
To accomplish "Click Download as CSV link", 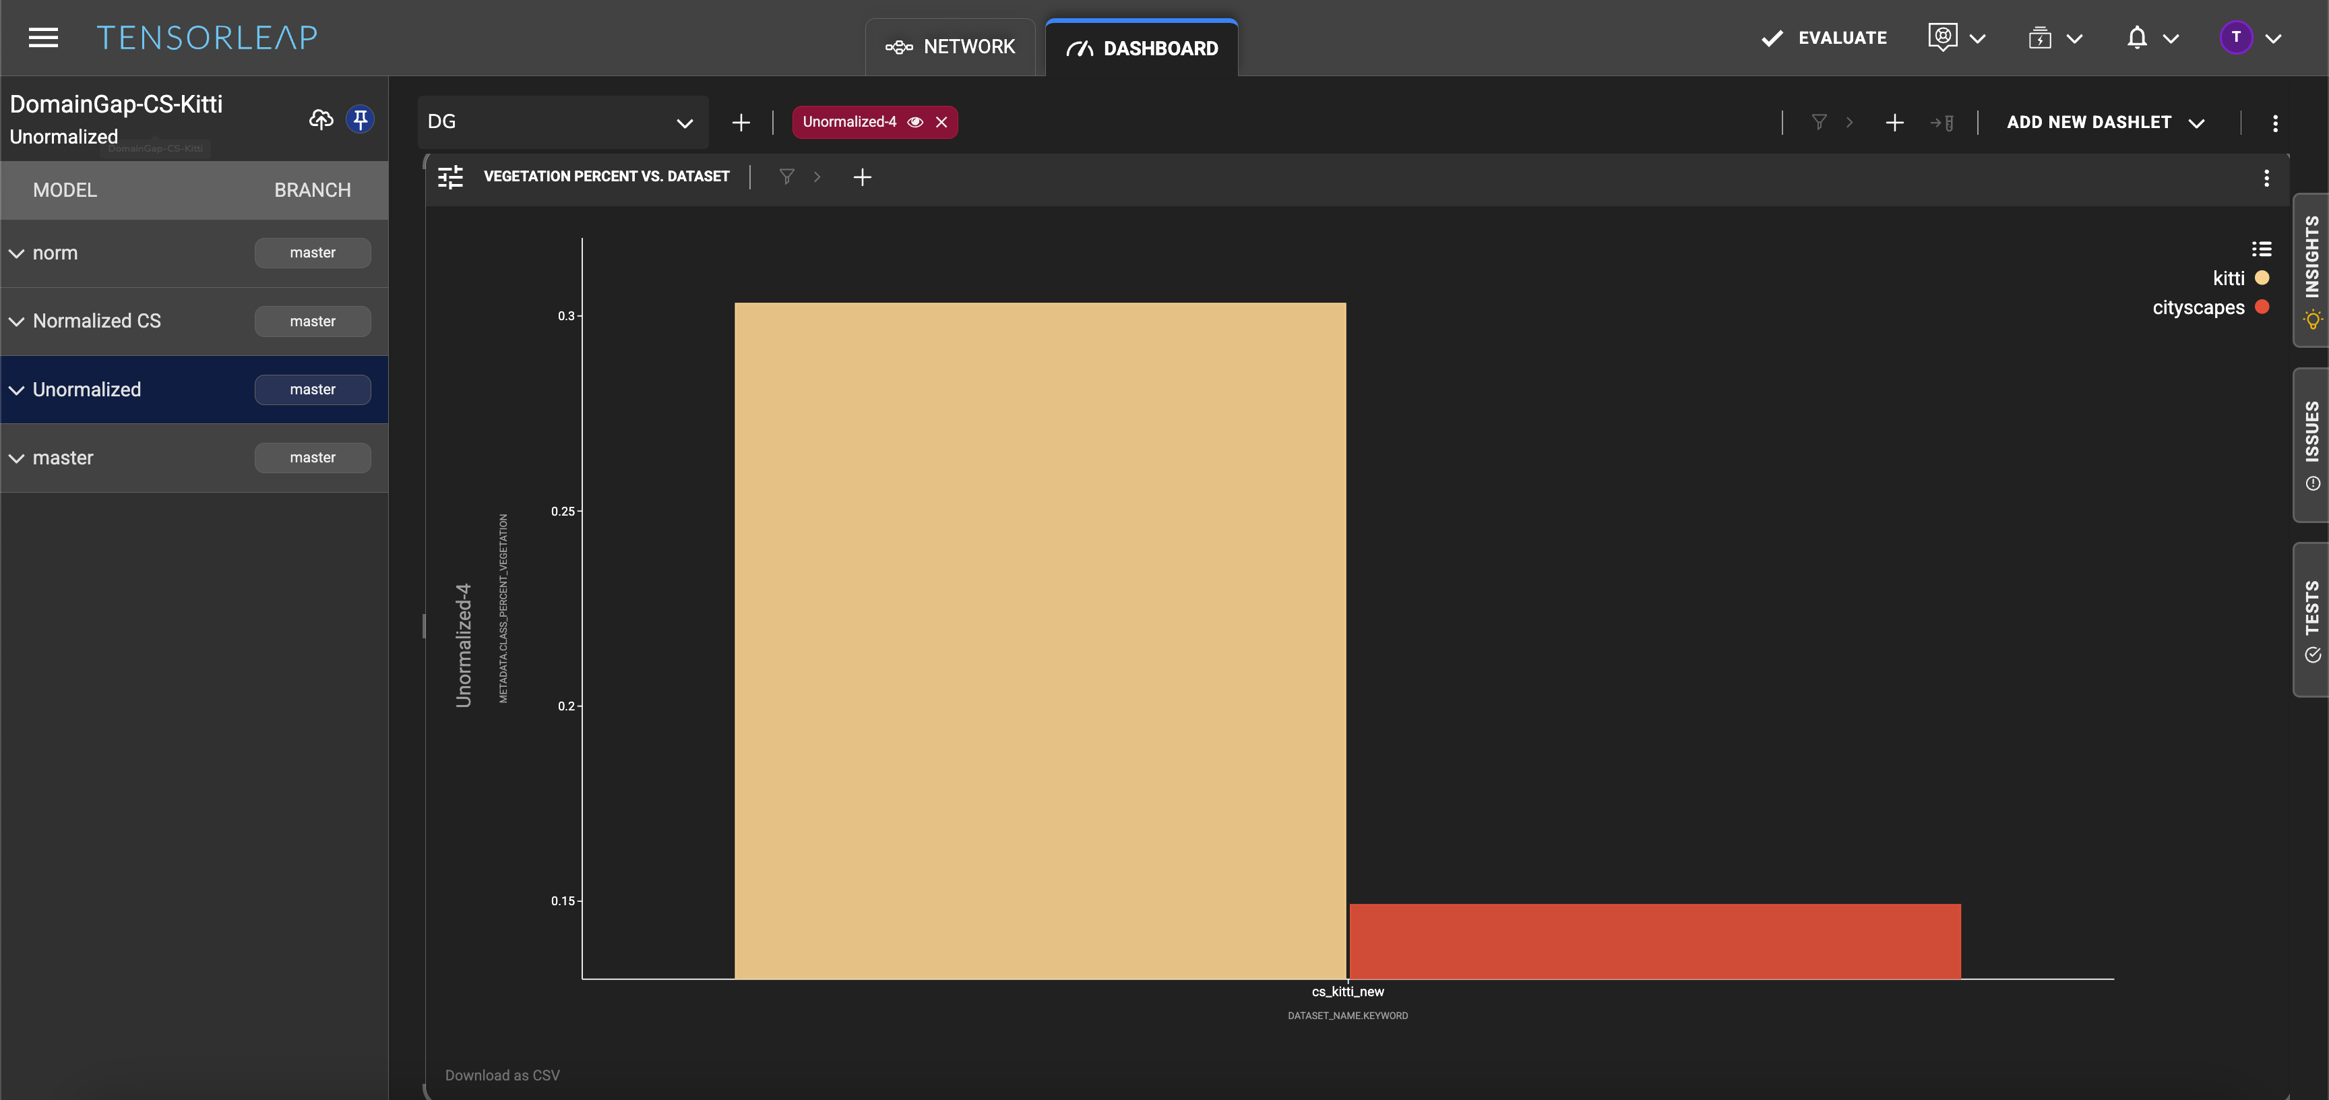I will [x=502, y=1074].
